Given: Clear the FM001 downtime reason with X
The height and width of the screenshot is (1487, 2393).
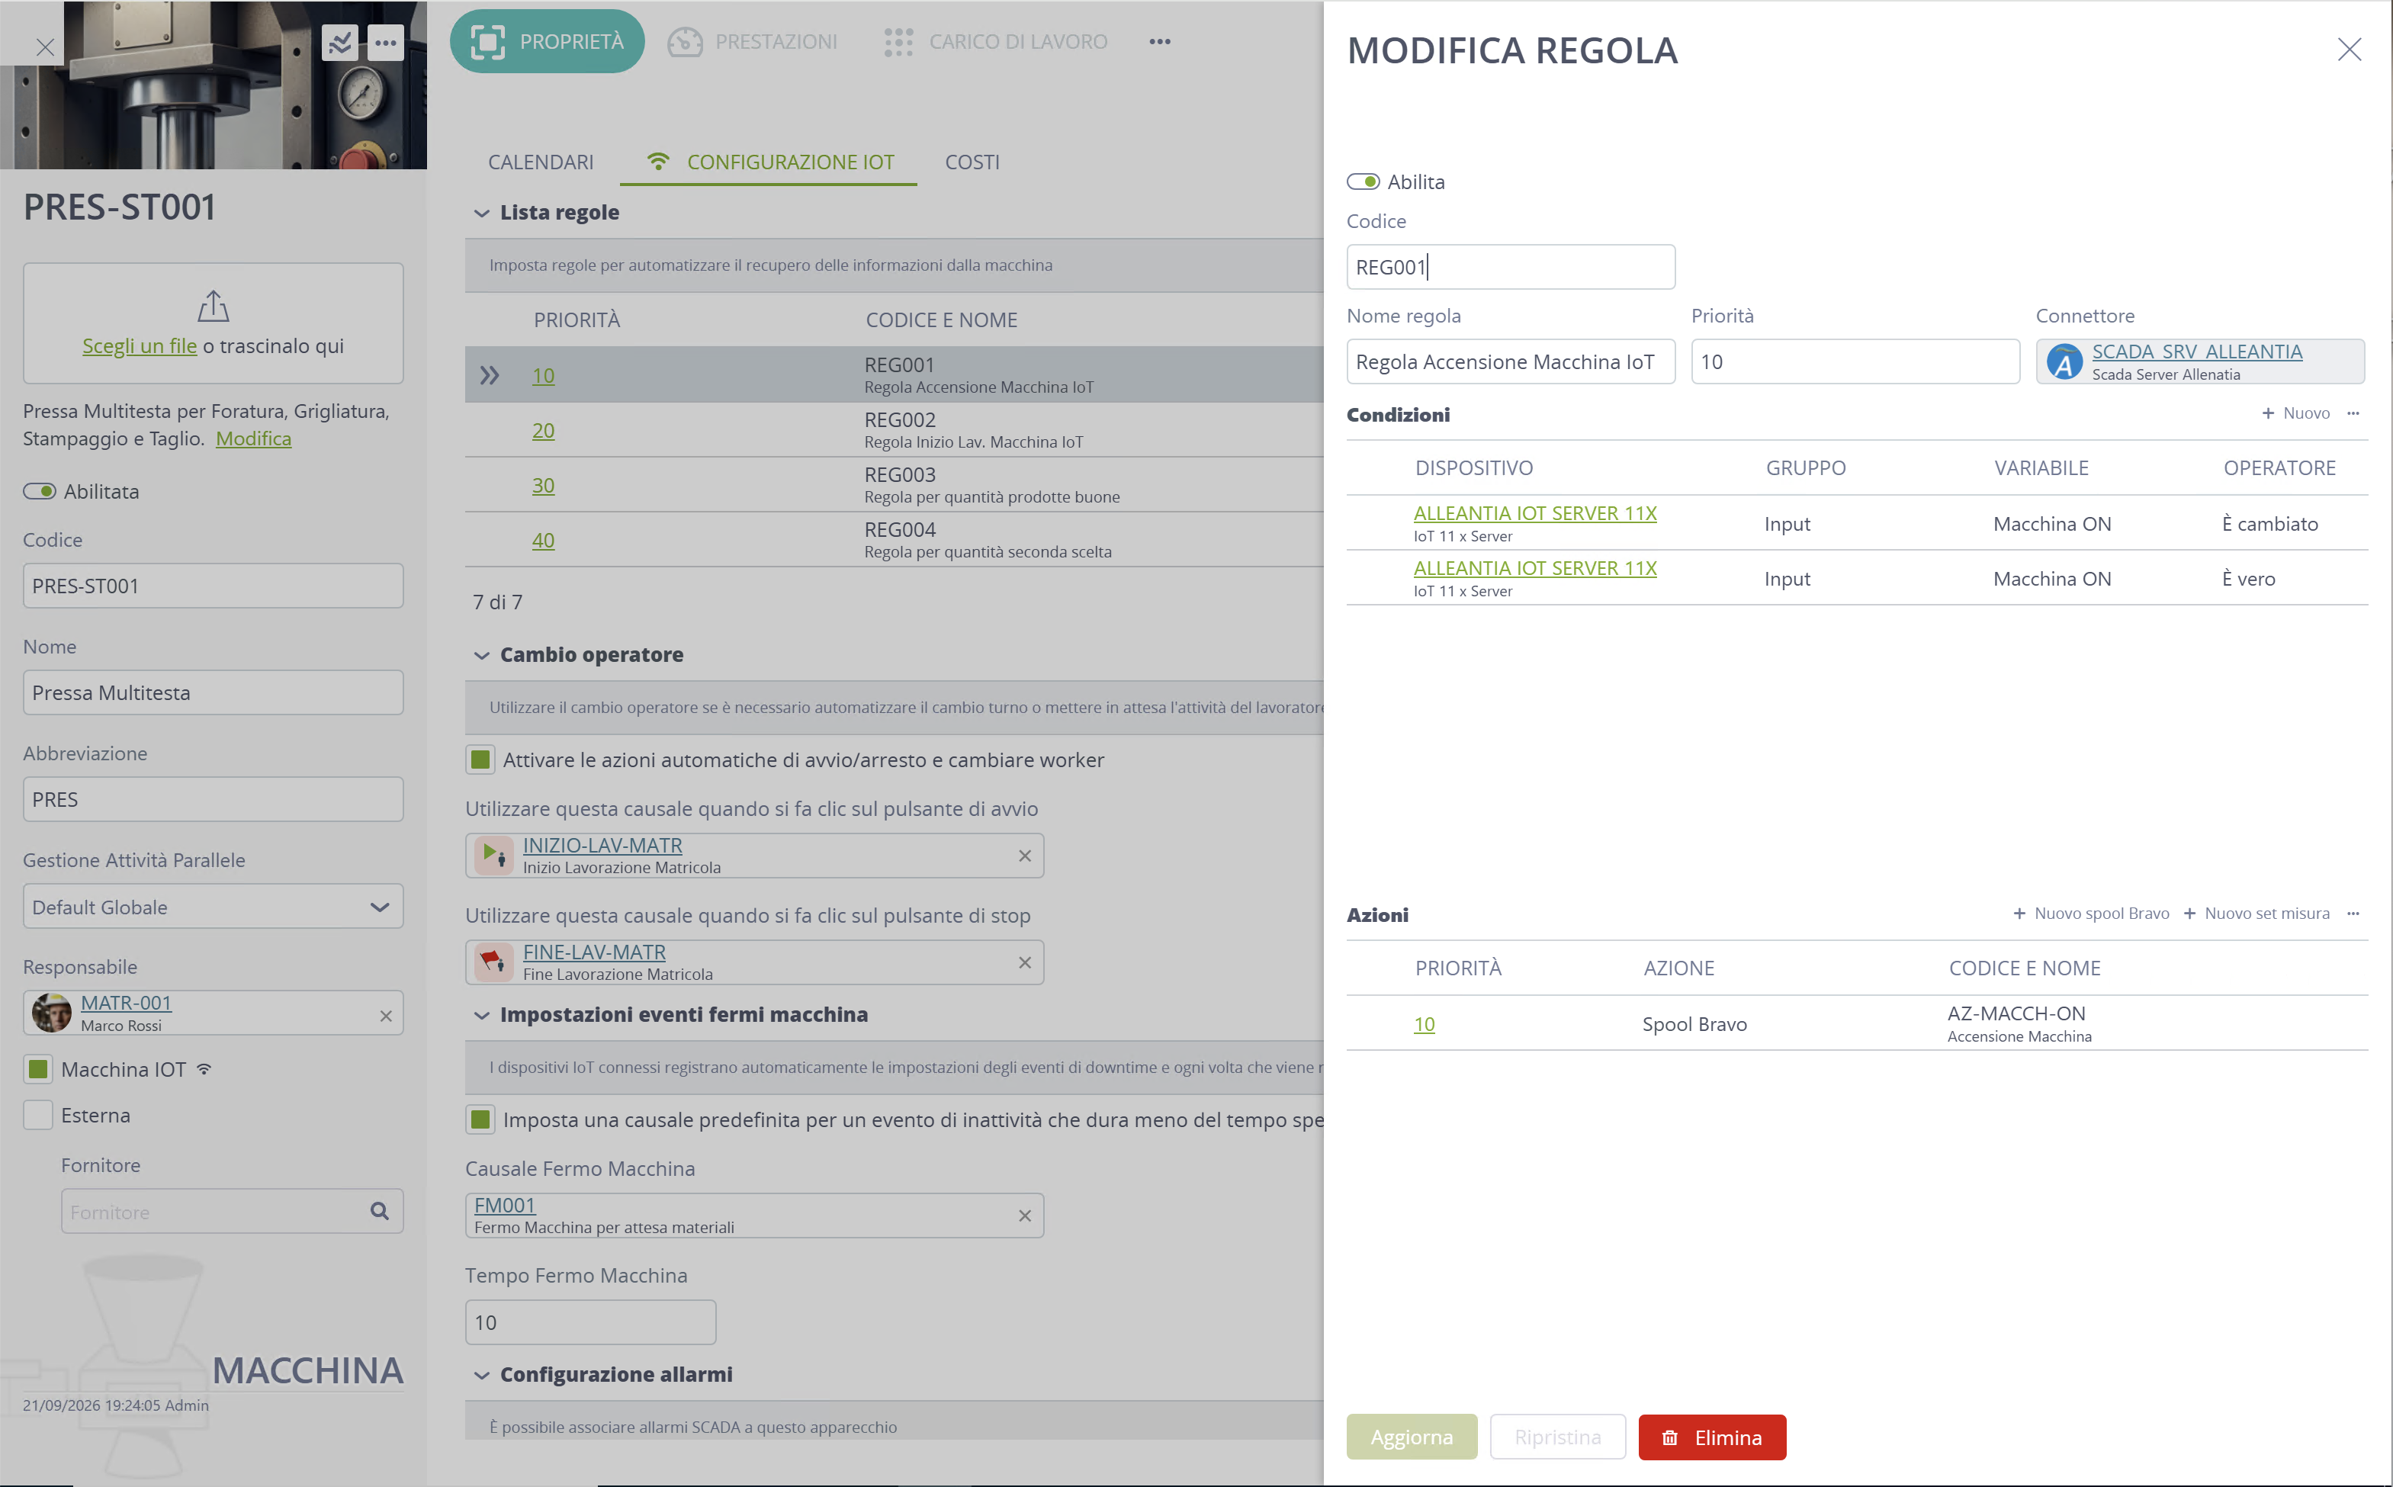Looking at the screenshot, I should click(1025, 1216).
